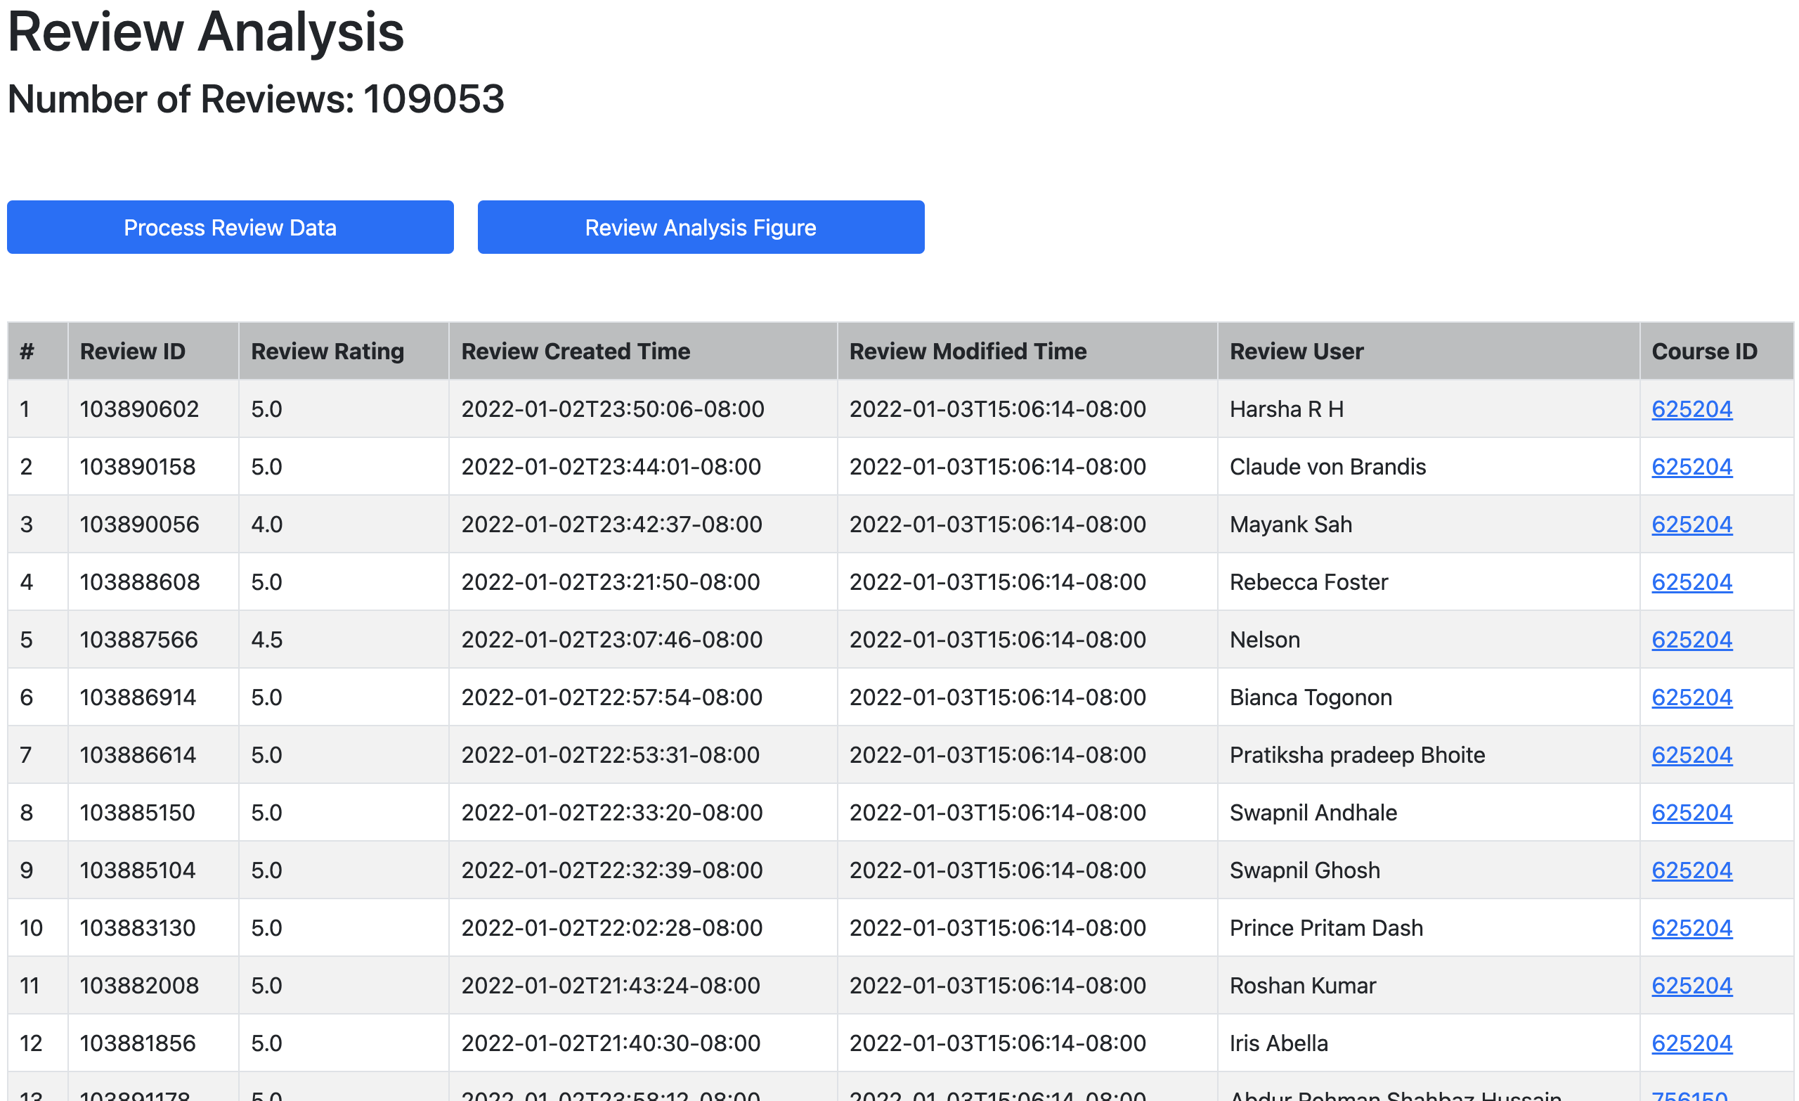
Task: Open the Review Analysis Figure button
Action: coord(700,227)
